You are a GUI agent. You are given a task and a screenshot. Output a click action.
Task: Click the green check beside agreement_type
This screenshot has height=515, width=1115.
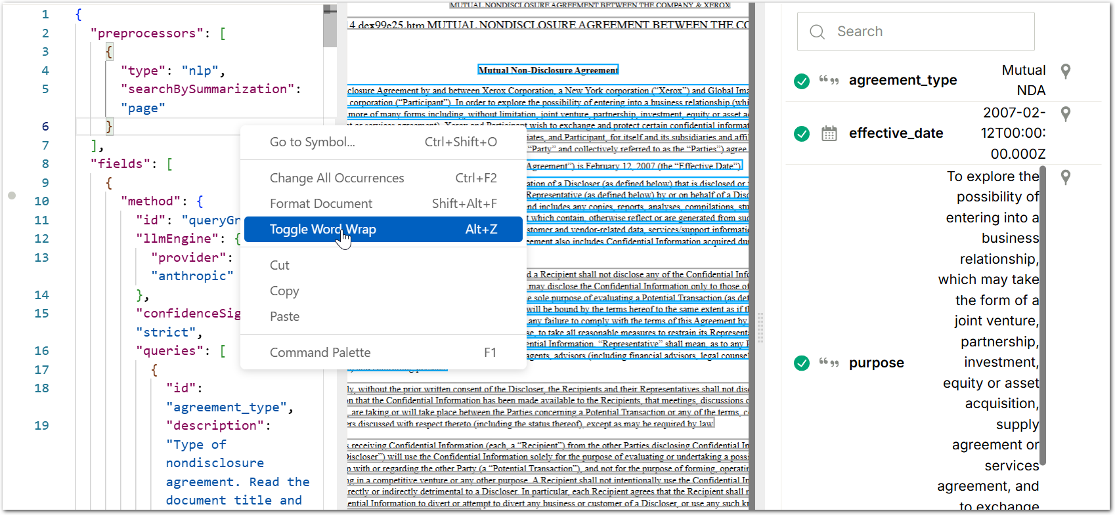coord(802,81)
